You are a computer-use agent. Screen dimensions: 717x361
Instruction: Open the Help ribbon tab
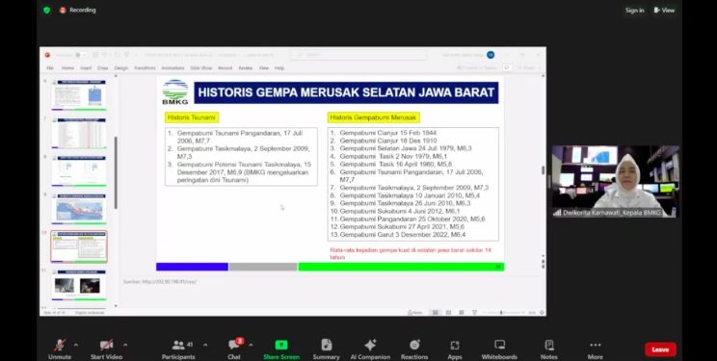[279, 67]
